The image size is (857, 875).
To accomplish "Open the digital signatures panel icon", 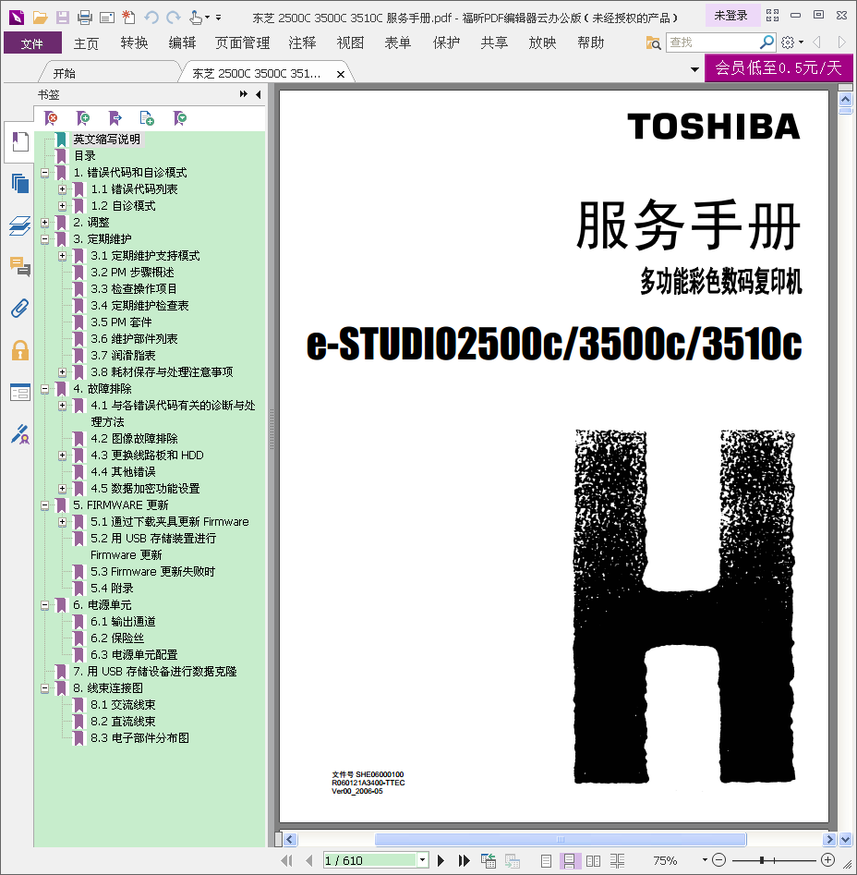I will 20,434.
